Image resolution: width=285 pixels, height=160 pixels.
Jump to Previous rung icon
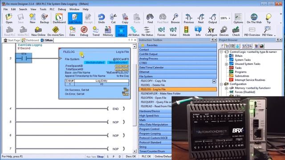pyautogui.click(x=189, y=18)
